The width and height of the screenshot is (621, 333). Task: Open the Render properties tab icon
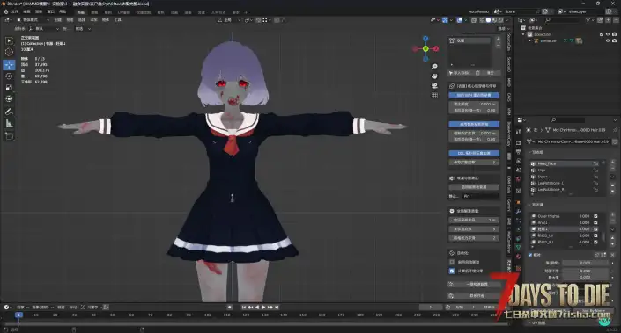[519, 142]
